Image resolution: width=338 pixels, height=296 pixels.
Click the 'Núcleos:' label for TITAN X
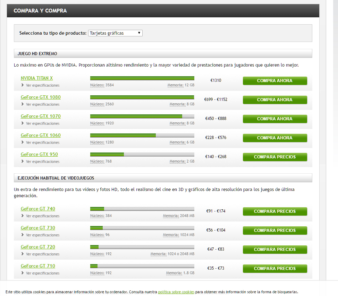(97, 85)
